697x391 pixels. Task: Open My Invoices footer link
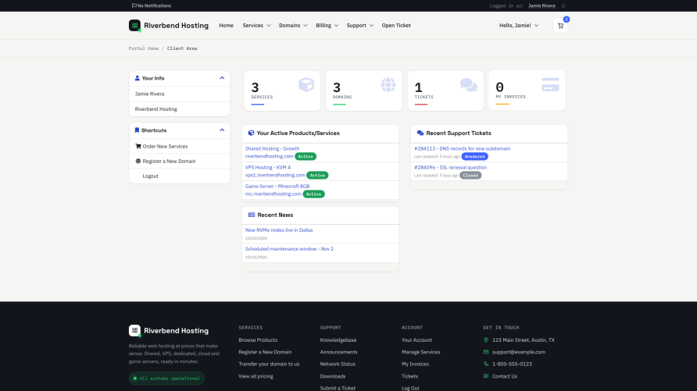coord(415,364)
